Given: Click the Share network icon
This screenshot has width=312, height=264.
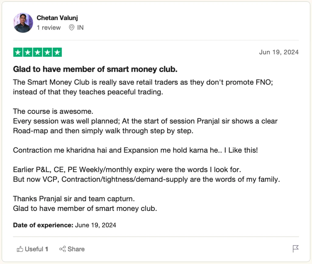Looking at the screenshot, I should 62,249.
